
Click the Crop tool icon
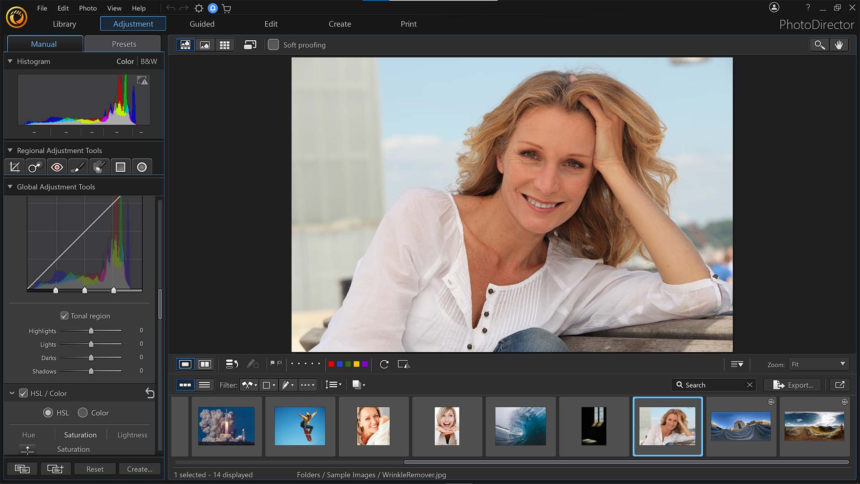coord(13,167)
